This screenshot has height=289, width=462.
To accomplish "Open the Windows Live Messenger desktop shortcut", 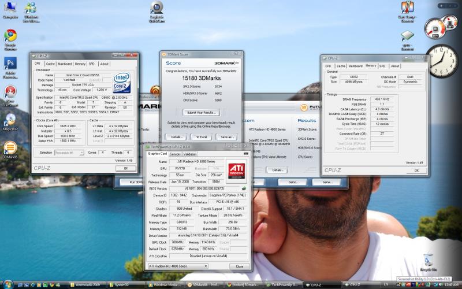I will 31,12.
